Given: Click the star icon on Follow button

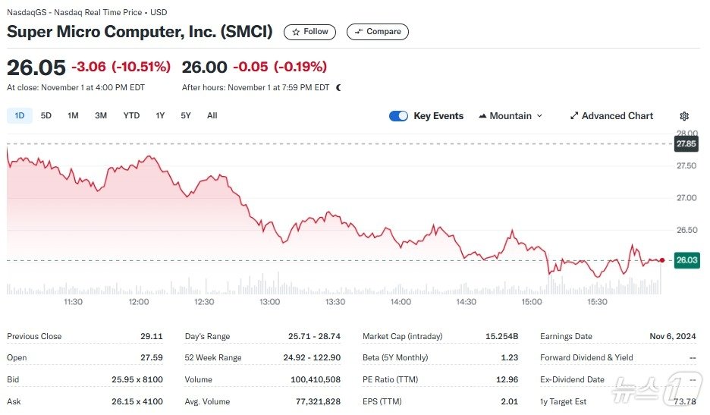Looking at the screenshot, I should (296, 32).
